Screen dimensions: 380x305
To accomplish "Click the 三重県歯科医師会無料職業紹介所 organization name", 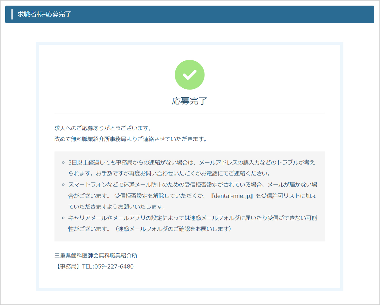I will pyautogui.click(x=96, y=255).
